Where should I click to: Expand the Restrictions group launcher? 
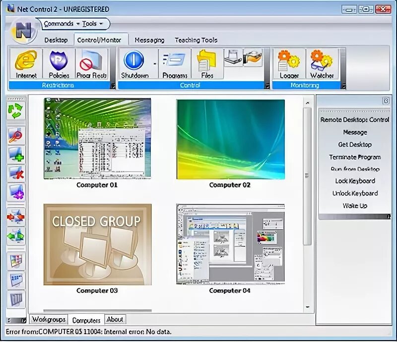[x=113, y=86]
